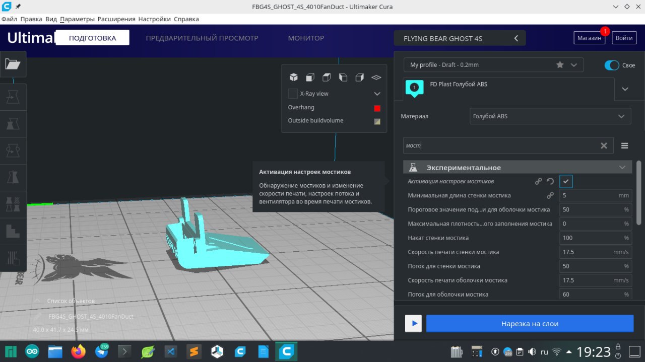Screen dimensions: 645x362
Task: Open Вид menu
Action: click(x=51, y=19)
